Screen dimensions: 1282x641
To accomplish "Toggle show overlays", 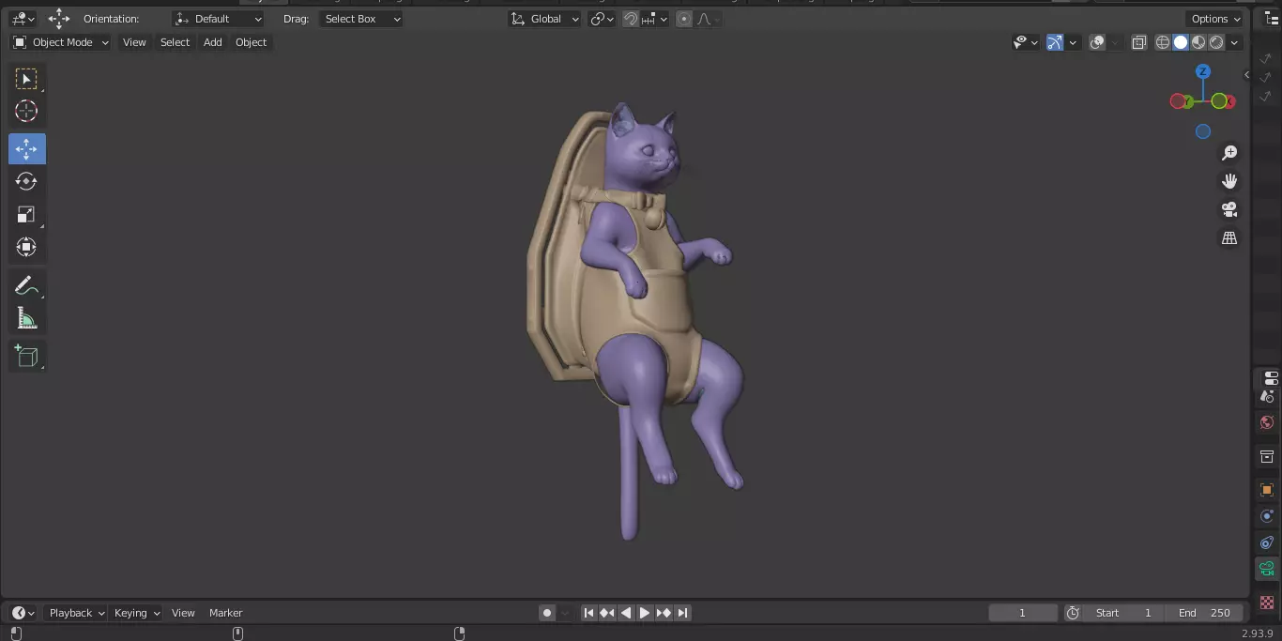I will 1097,42.
